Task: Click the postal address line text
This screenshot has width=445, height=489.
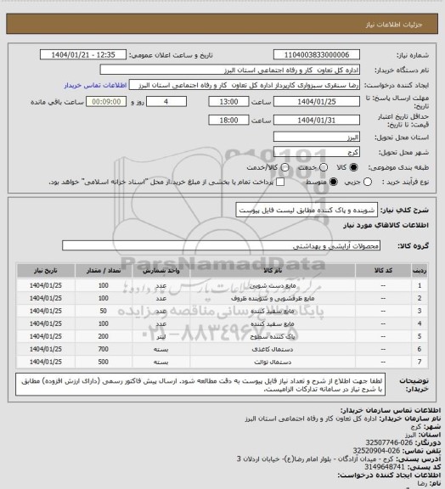Action: [315, 459]
